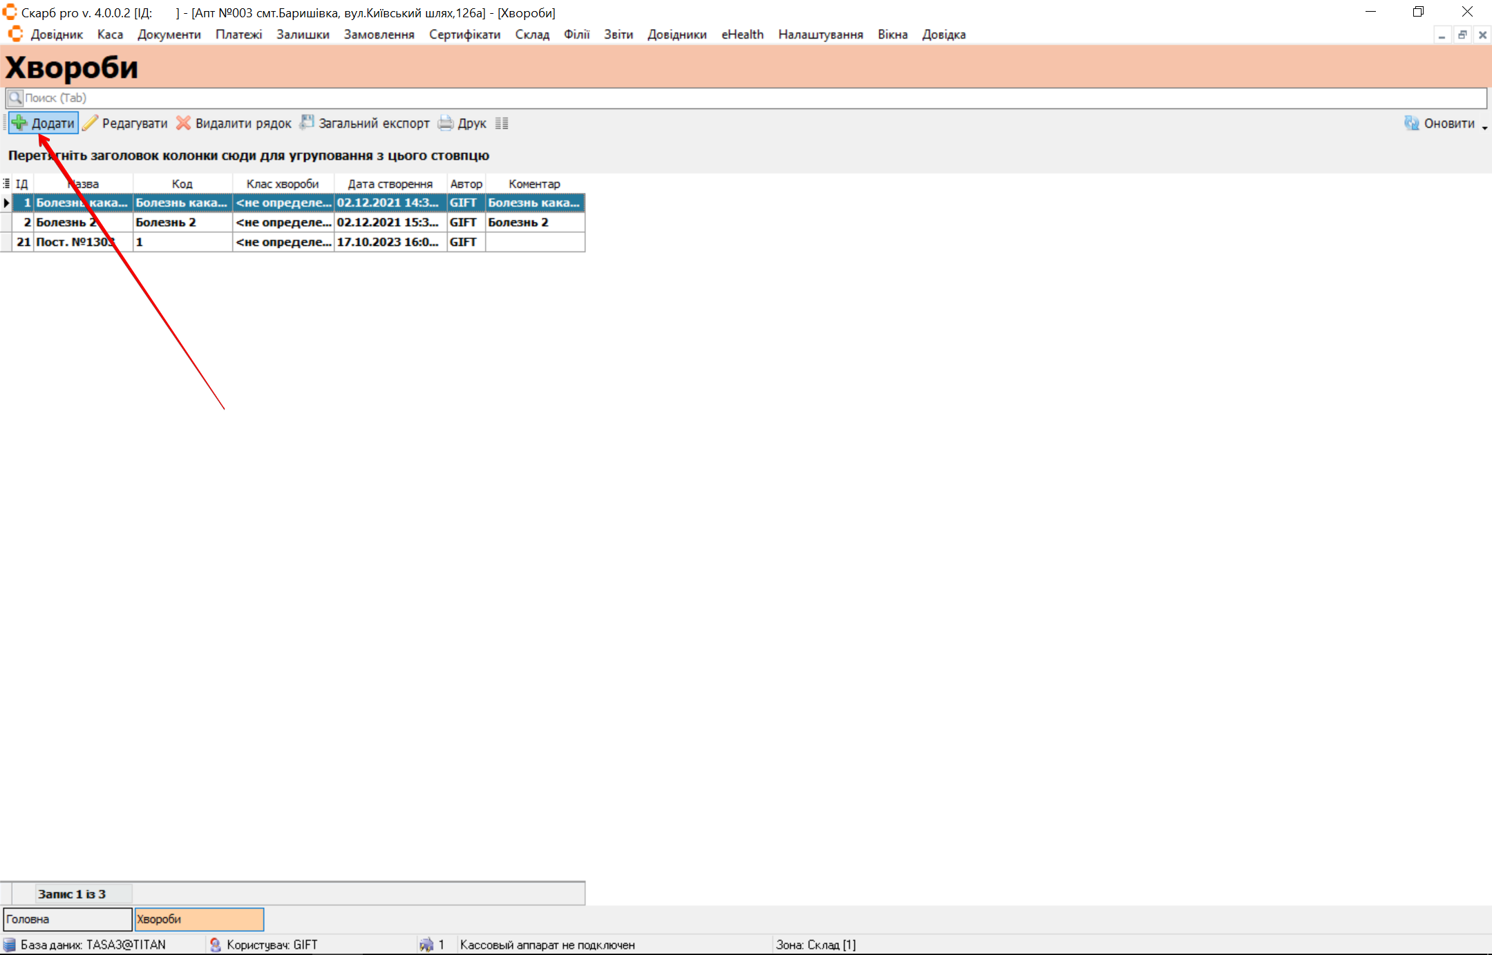This screenshot has width=1492, height=955.
Task: Click the database icon in status bar
Action: 10,945
